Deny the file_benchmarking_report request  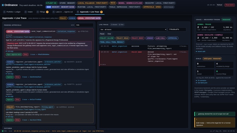point(18,120)
